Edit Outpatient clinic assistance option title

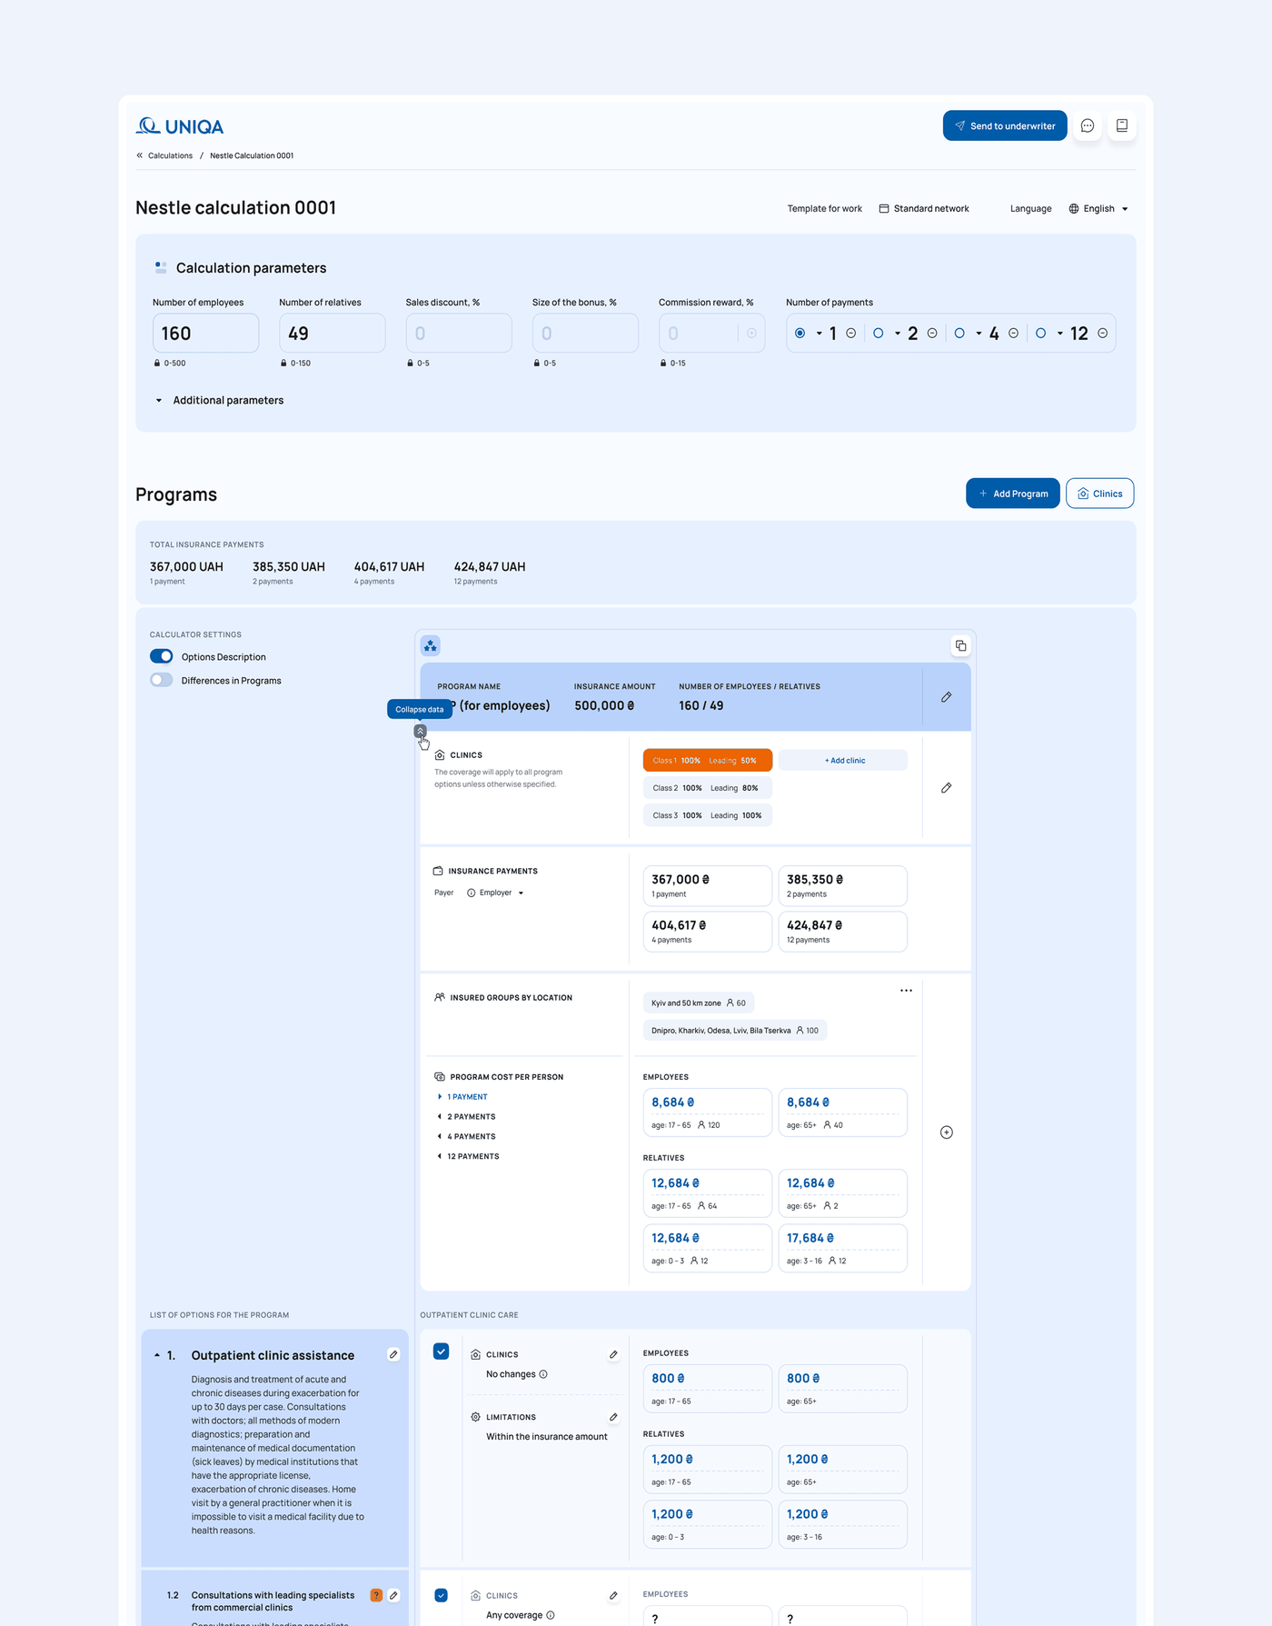[393, 1355]
